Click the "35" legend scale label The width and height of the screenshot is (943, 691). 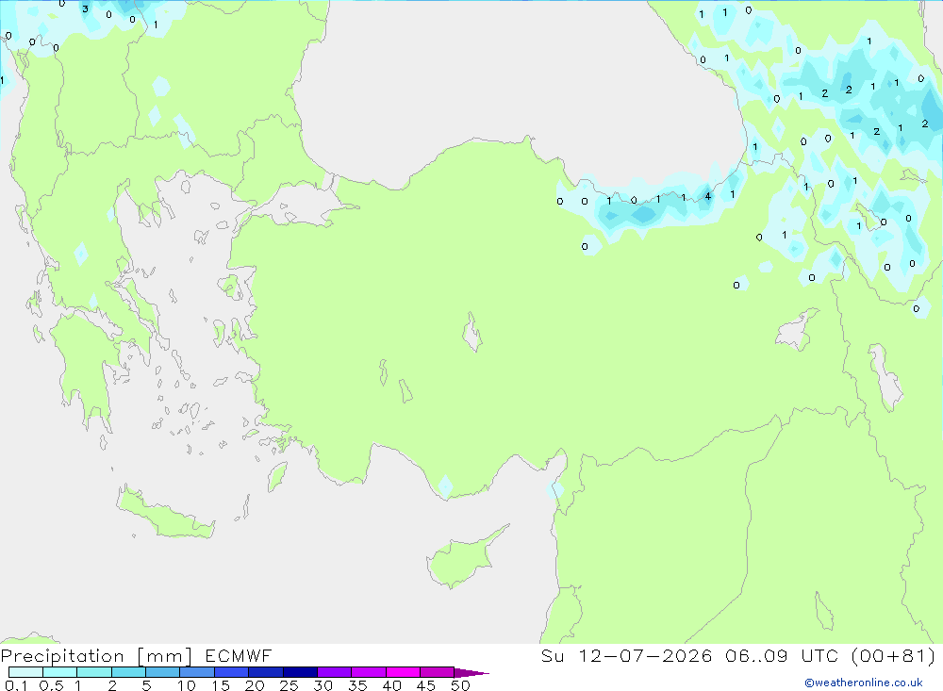pos(357,685)
